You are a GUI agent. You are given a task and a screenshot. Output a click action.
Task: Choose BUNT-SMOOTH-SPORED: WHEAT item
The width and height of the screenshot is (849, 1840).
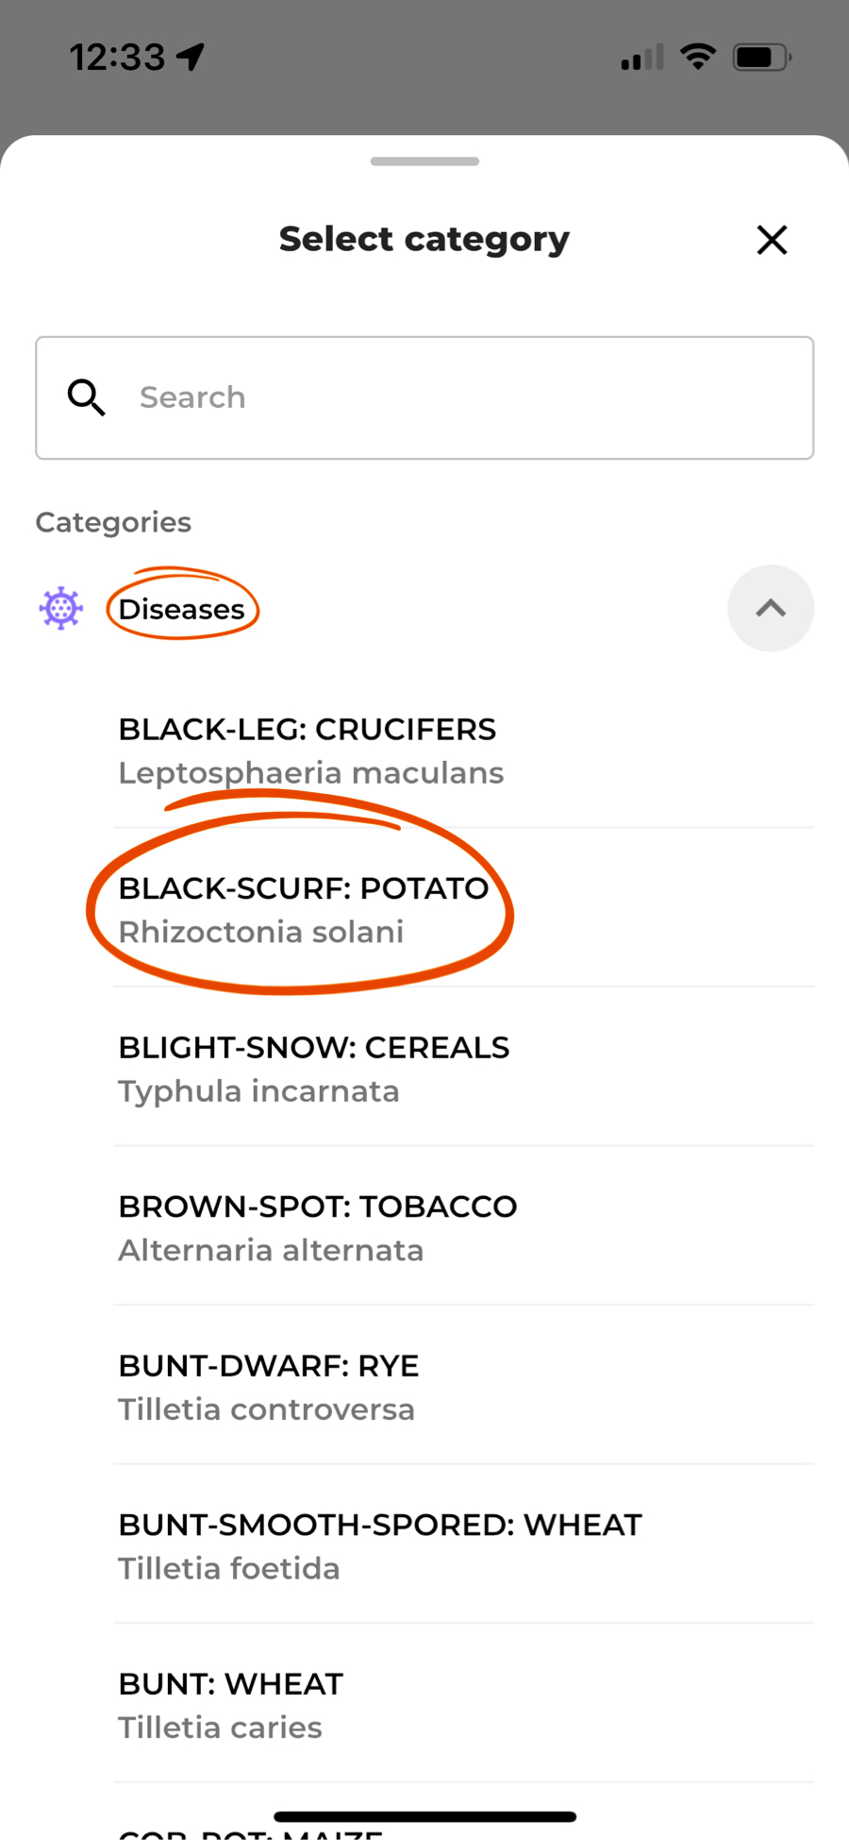(x=463, y=1545)
